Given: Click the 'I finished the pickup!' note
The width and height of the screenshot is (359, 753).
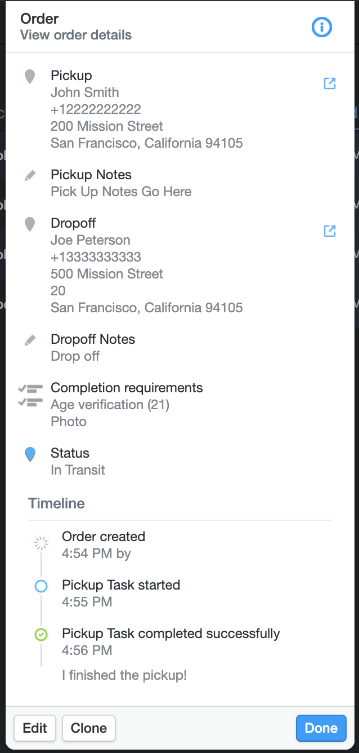Looking at the screenshot, I should (x=124, y=675).
